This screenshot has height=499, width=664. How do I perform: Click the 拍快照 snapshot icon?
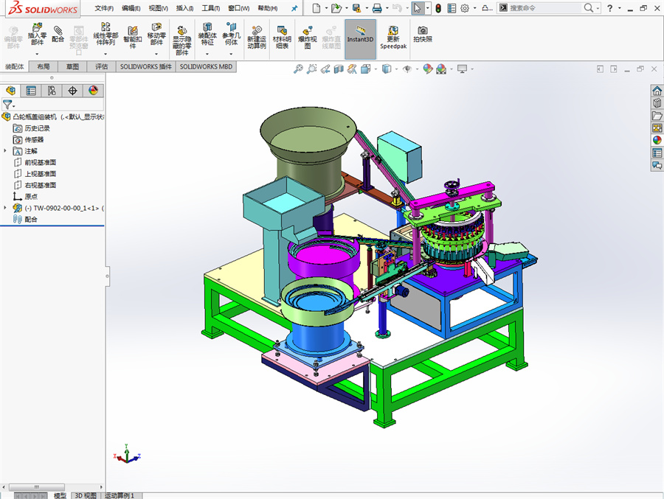(x=423, y=33)
